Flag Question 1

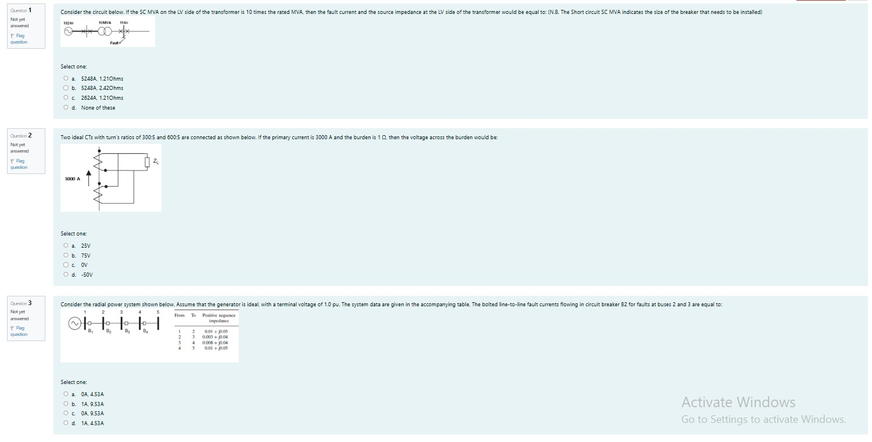(x=19, y=39)
